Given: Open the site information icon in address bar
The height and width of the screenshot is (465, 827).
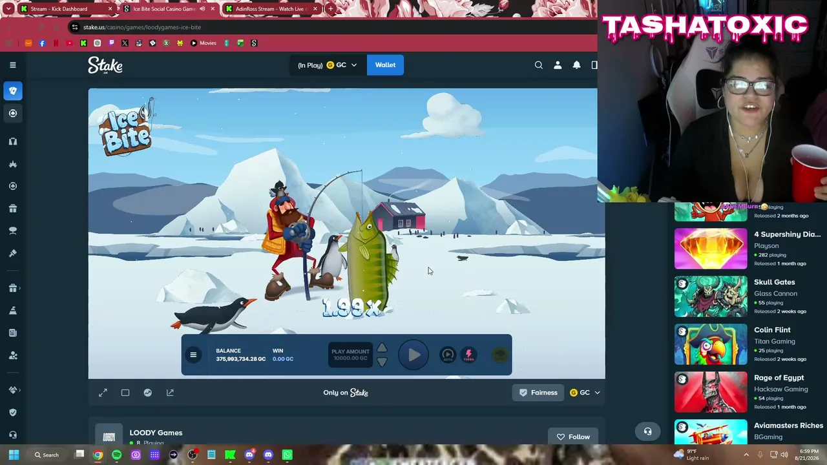Looking at the screenshot, I should pyautogui.click(x=75, y=27).
